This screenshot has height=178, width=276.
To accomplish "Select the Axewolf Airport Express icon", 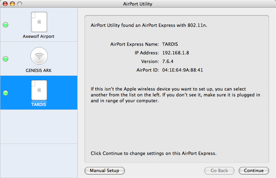I will (x=39, y=22).
